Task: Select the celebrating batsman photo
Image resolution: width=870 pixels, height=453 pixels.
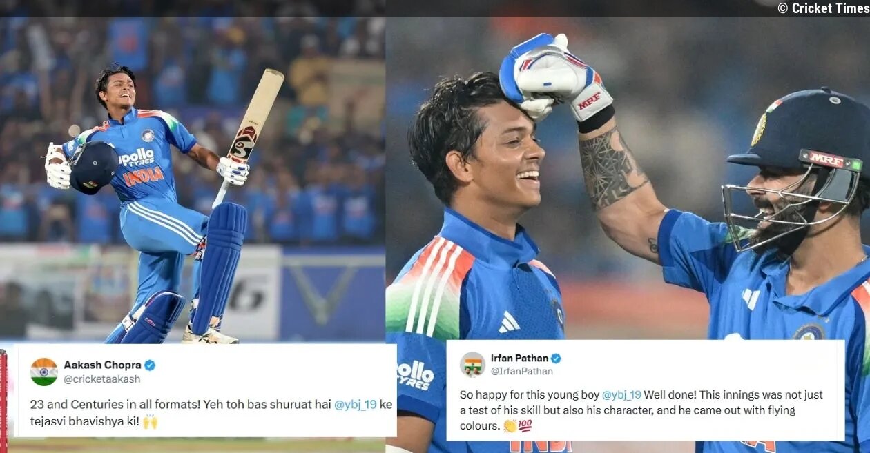Action: [193, 181]
